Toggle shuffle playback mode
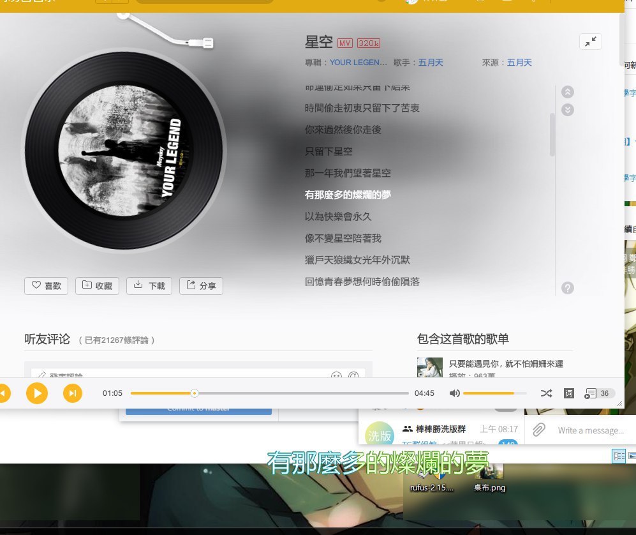This screenshot has width=636, height=535. pyautogui.click(x=546, y=393)
